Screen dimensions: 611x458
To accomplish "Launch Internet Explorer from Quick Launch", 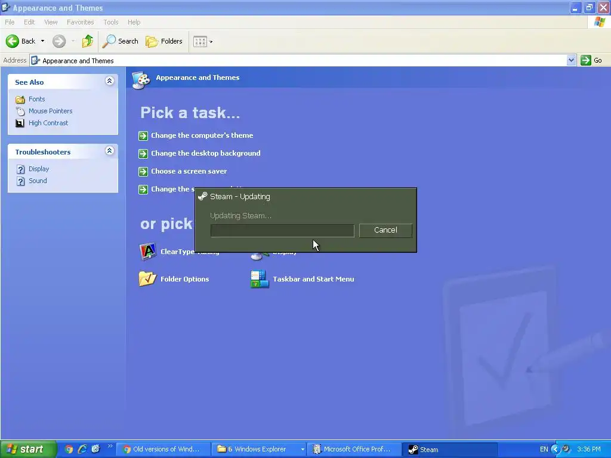I will click(x=82, y=449).
